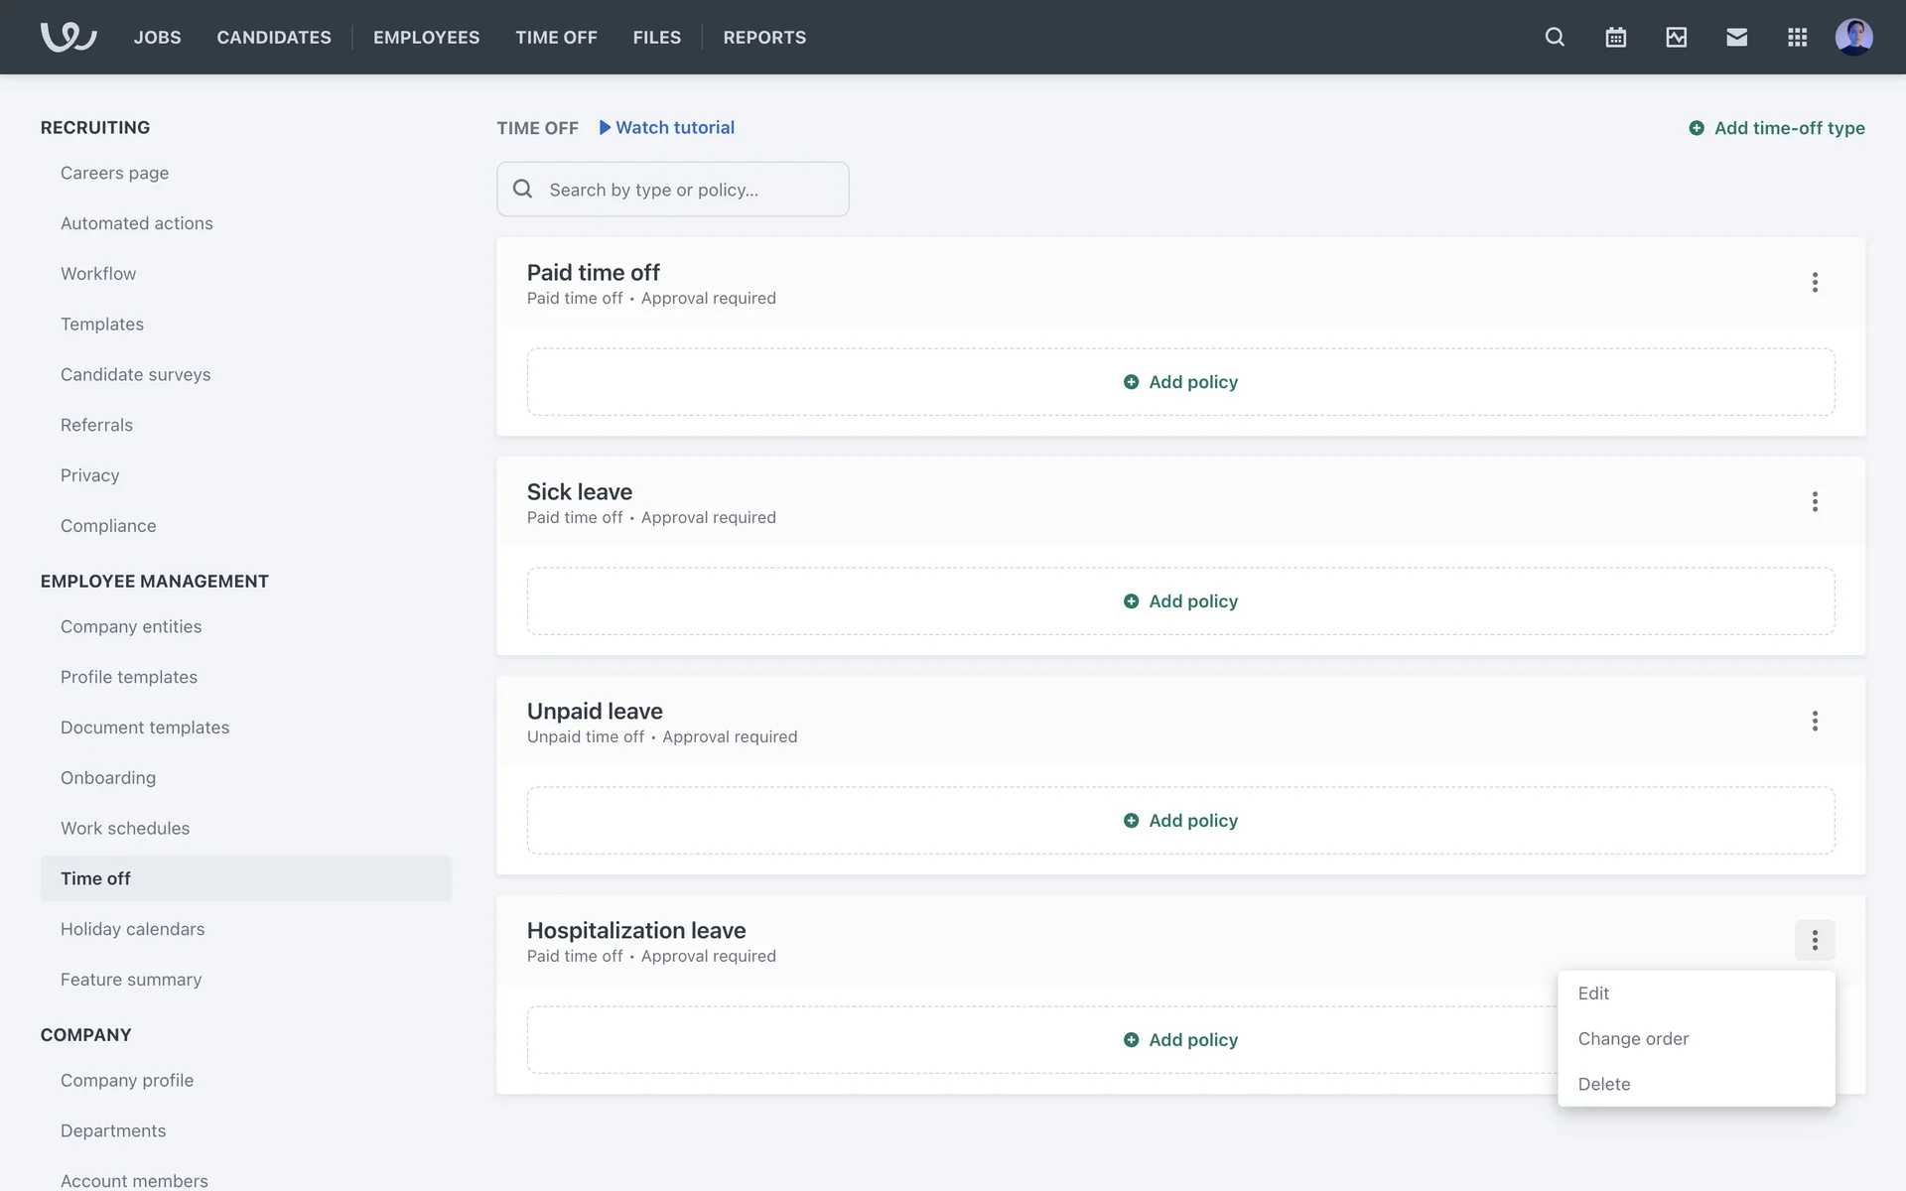The height and width of the screenshot is (1191, 1906).
Task: Click the user profile avatar
Action: pos(1853,37)
